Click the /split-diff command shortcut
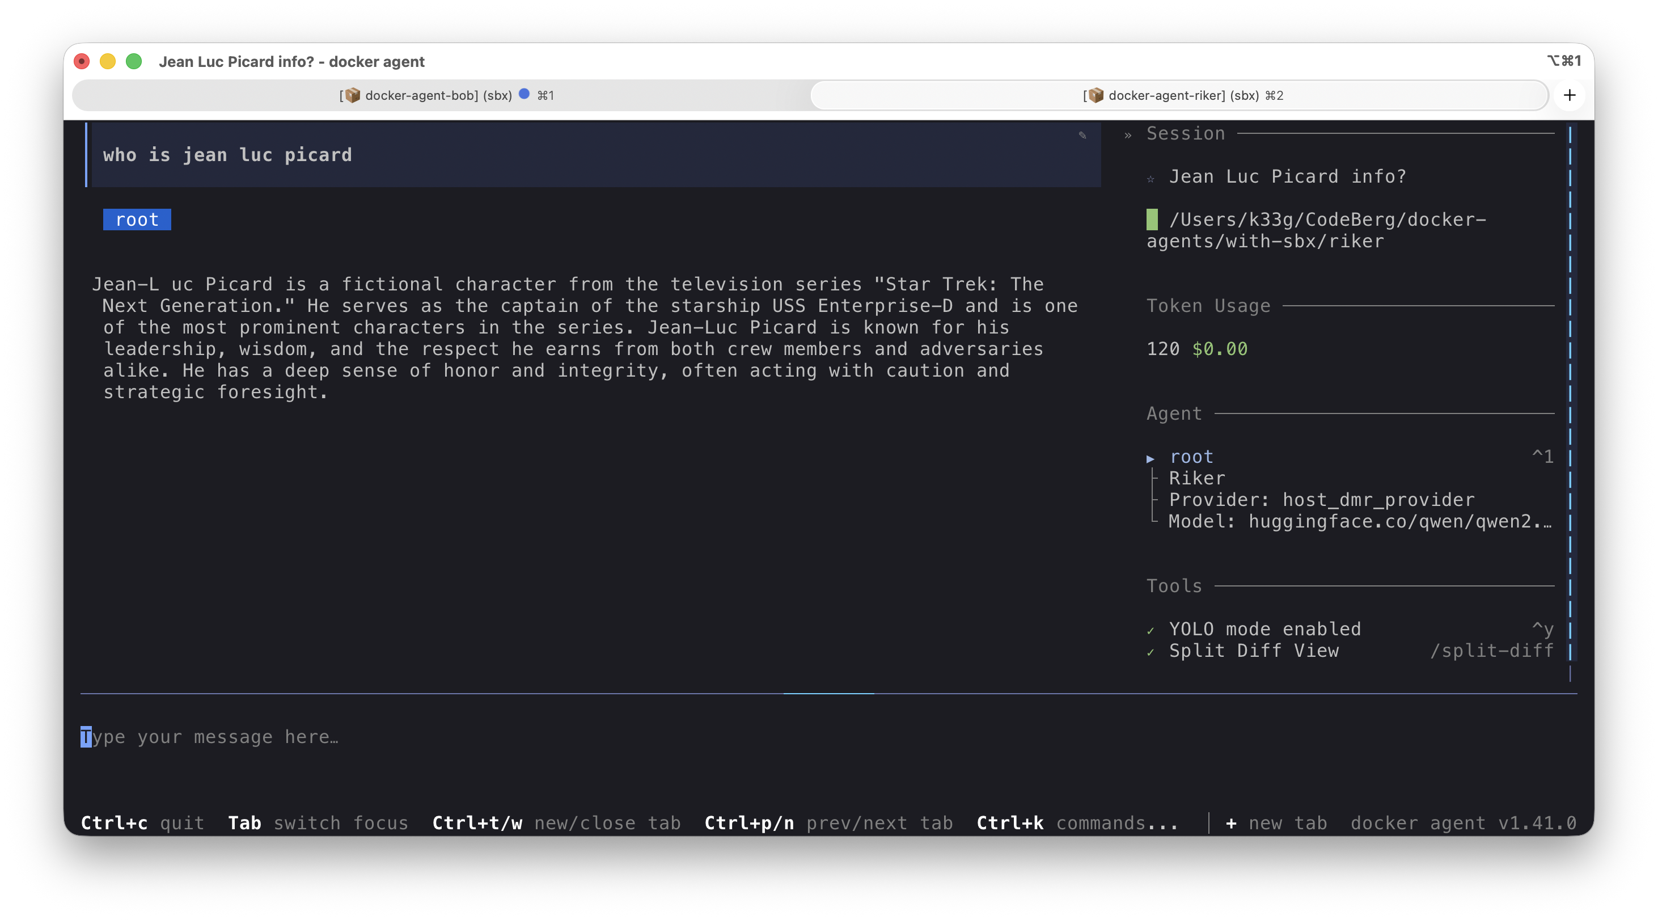 click(1491, 651)
